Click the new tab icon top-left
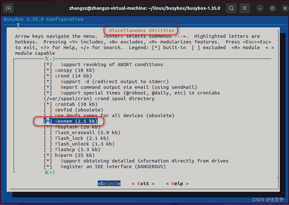This screenshot has width=289, height=205. [8, 8]
